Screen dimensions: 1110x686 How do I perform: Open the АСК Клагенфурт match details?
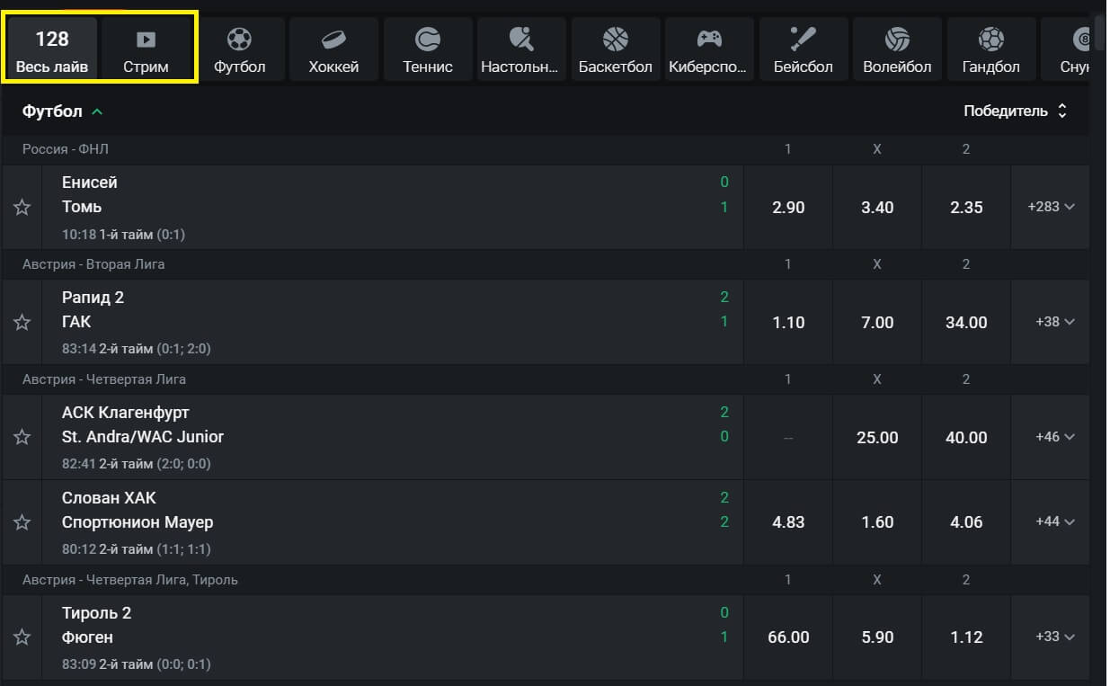[x=126, y=413]
